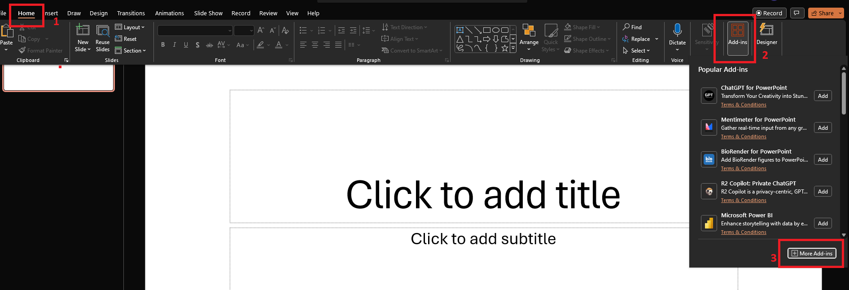The width and height of the screenshot is (849, 290).
Task: Open the font name combo box
Action: point(195,31)
